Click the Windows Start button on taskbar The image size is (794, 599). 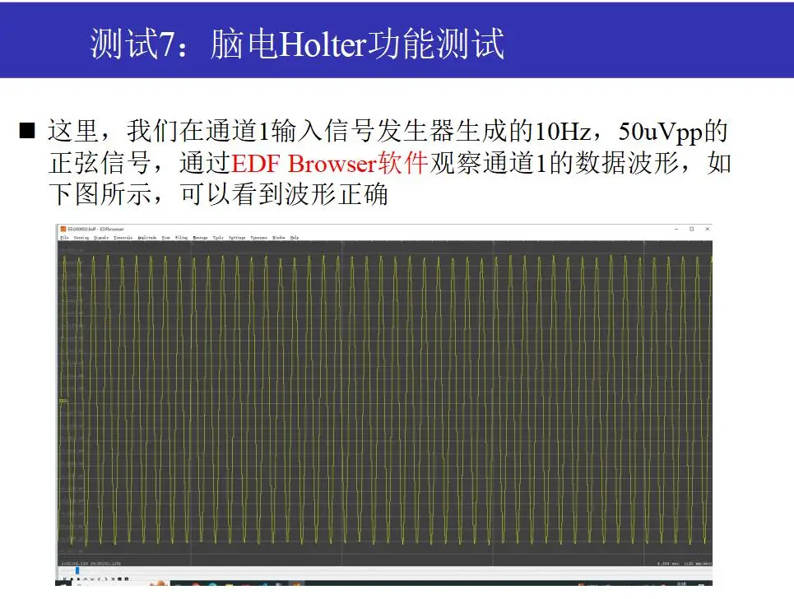[63, 586]
